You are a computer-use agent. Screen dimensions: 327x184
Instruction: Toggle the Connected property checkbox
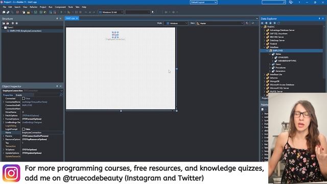click(24, 99)
